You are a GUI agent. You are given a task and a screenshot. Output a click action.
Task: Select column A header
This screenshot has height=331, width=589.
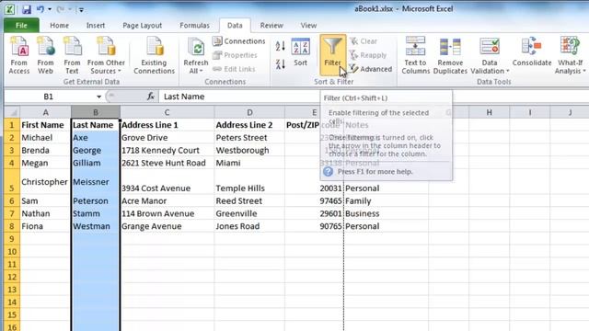(x=45, y=112)
